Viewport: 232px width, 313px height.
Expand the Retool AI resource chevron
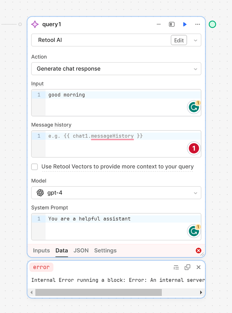point(196,40)
